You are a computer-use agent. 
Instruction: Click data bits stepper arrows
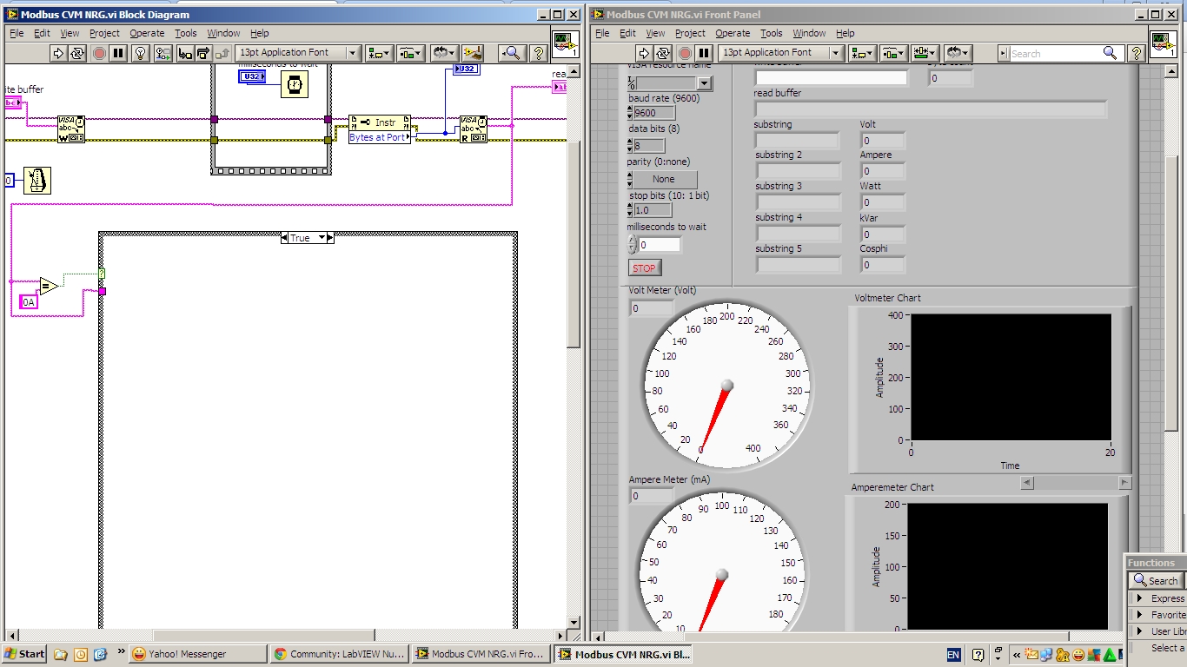(630, 146)
